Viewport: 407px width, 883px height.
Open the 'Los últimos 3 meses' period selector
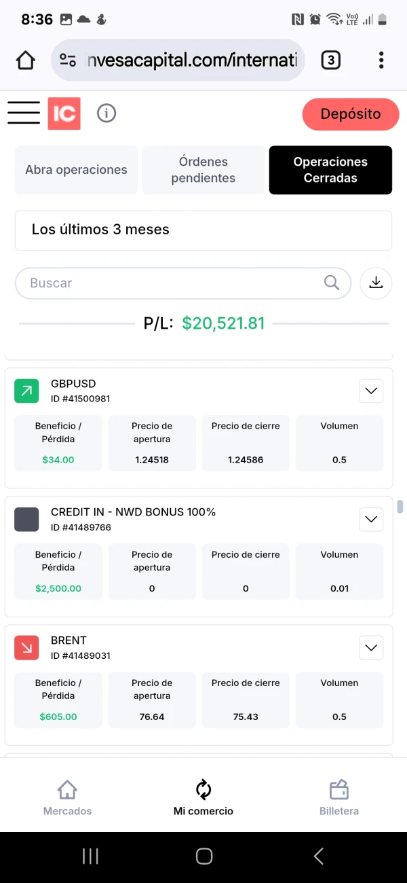pos(203,230)
